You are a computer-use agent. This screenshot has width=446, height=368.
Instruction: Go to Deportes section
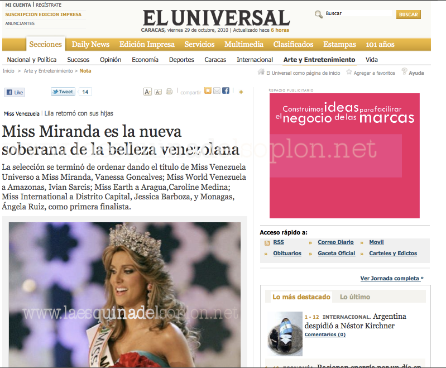(181, 60)
